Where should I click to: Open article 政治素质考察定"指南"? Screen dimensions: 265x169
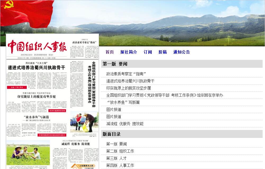126,74
